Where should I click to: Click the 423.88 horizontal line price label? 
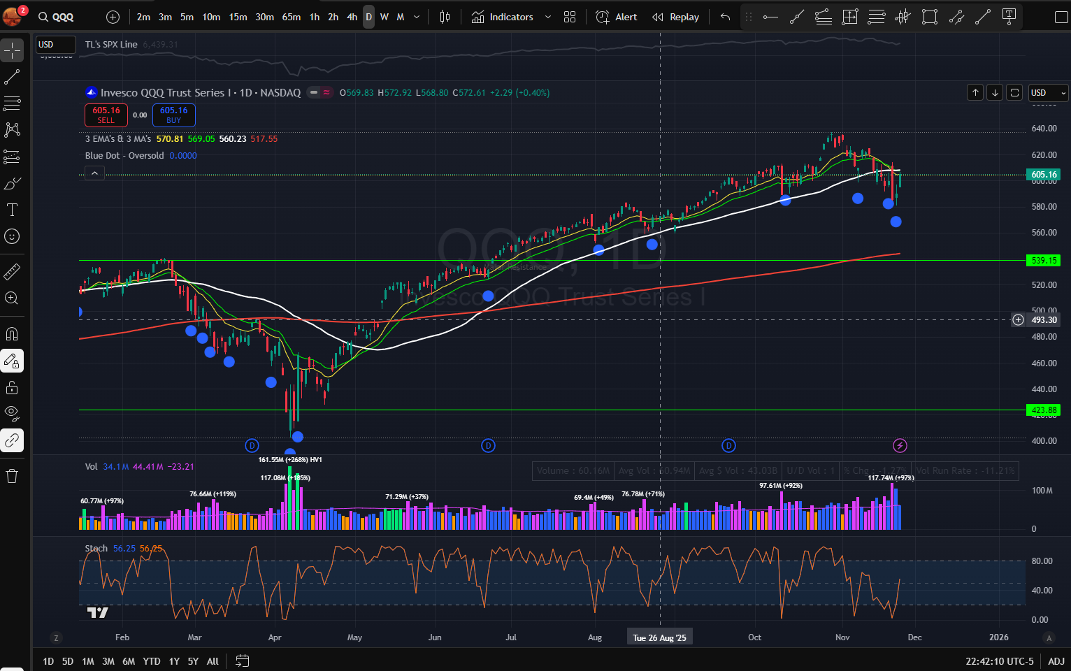[x=1043, y=410]
